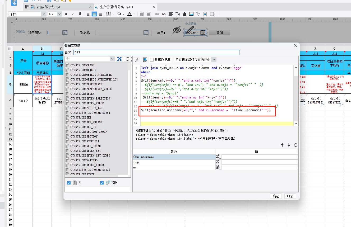This screenshot has height=227, width=351.
Task: Toggle bold formatting in the toolbar
Action: click(66, 14)
